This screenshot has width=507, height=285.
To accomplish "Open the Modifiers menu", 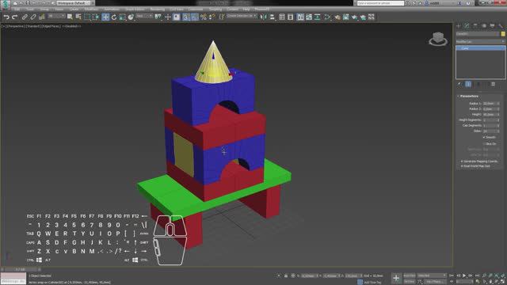I will pyautogui.click(x=91, y=9).
